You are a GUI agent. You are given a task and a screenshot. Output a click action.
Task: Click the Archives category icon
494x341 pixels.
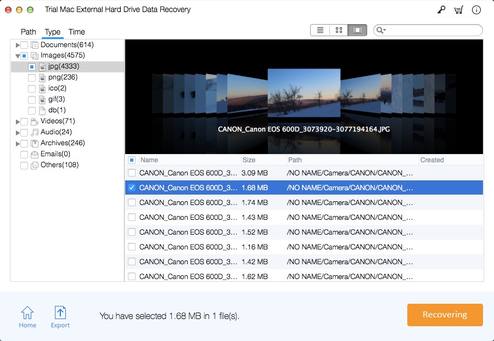point(35,144)
